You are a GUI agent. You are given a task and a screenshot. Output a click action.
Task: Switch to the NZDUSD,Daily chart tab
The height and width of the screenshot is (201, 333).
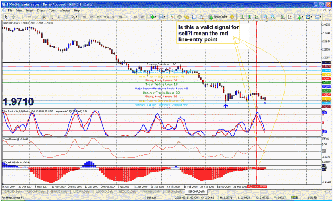(128, 191)
